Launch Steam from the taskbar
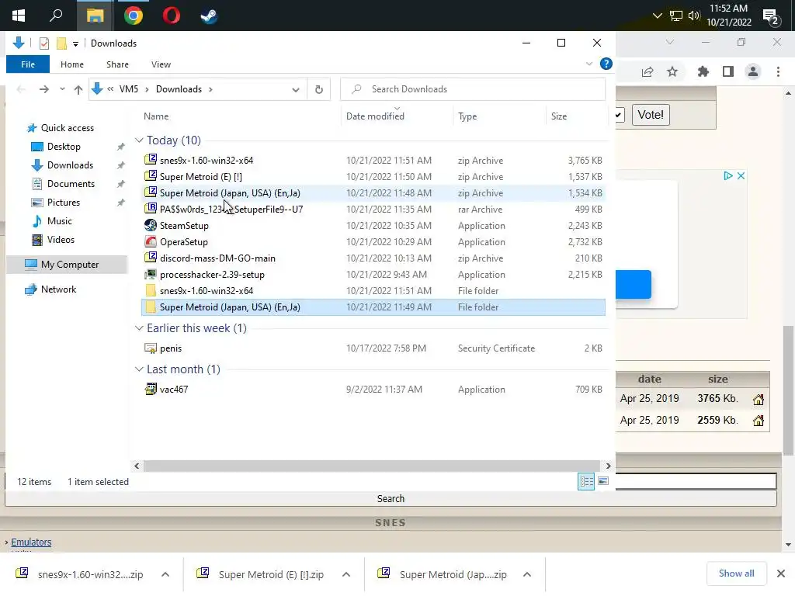 tap(209, 16)
